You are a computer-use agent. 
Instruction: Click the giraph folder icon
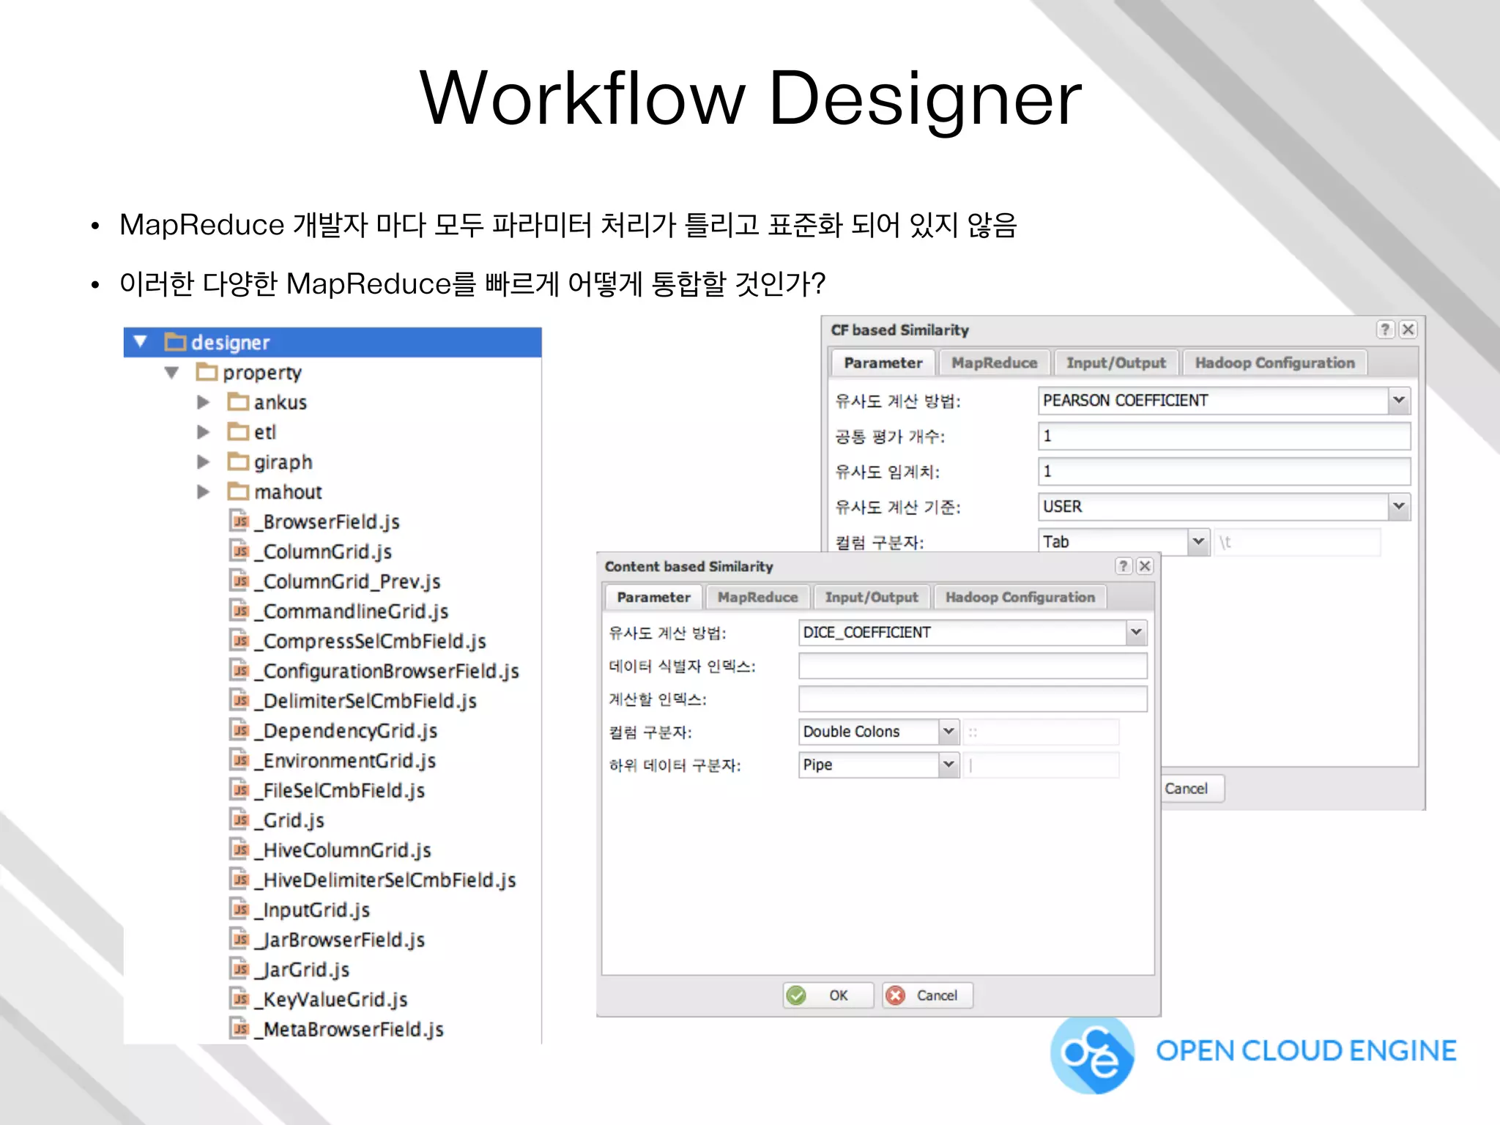[238, 461]
